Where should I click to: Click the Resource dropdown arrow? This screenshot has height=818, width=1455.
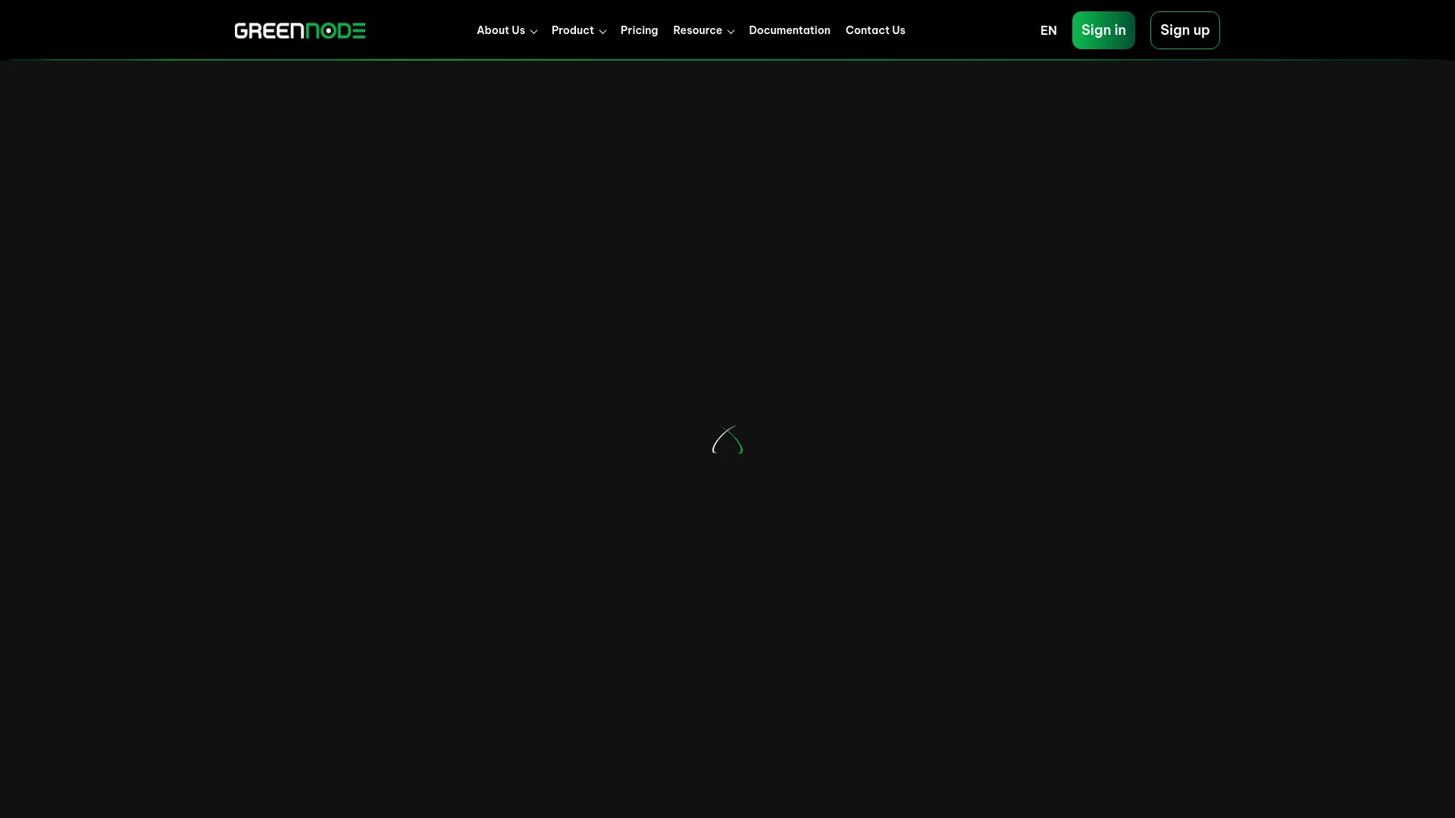pyautogui.click(x=731, y=32)
